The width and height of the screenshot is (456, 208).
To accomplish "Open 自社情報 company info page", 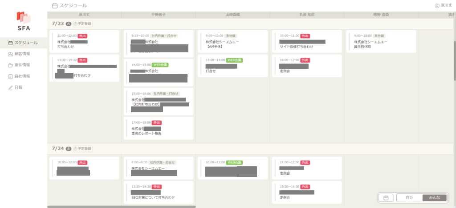I will click(x=22, y=76).
